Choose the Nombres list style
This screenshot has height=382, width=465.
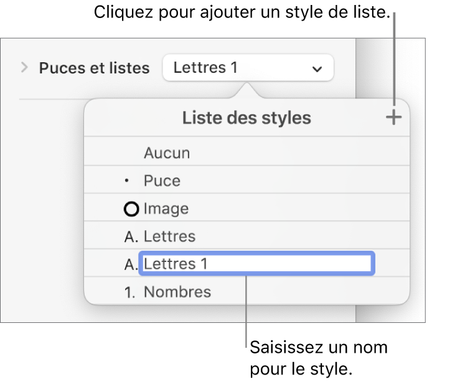177,292
